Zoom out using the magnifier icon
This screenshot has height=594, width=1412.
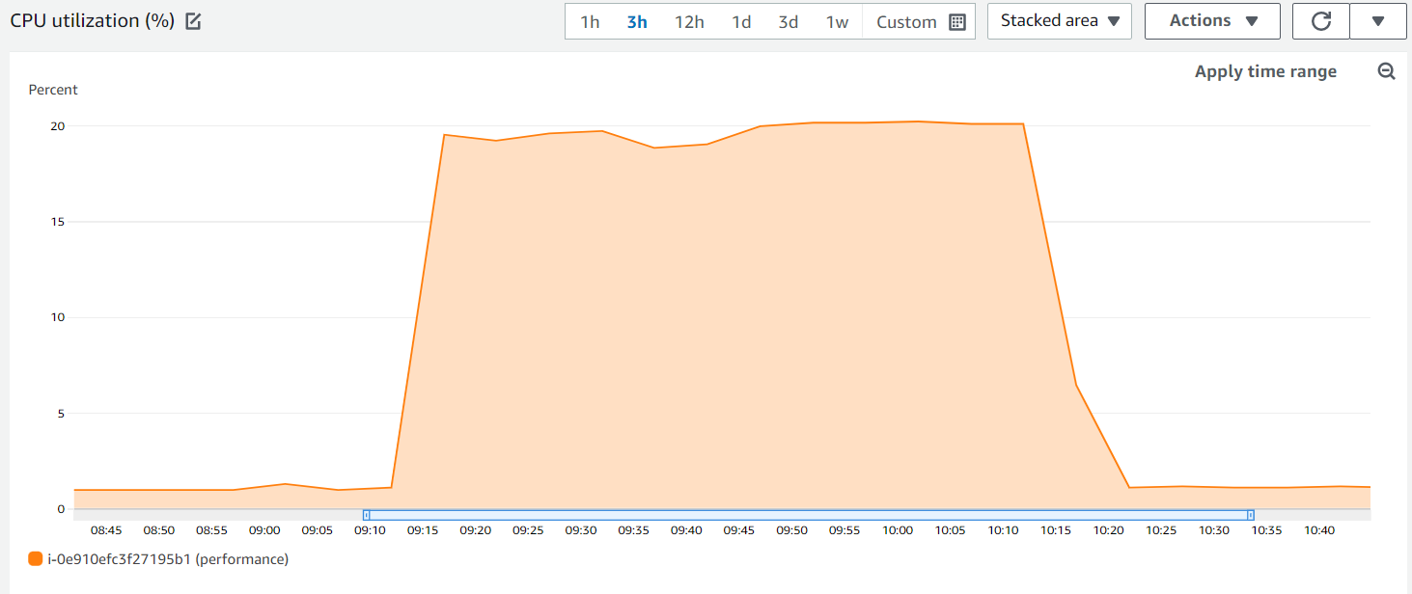click(1387, 70)
